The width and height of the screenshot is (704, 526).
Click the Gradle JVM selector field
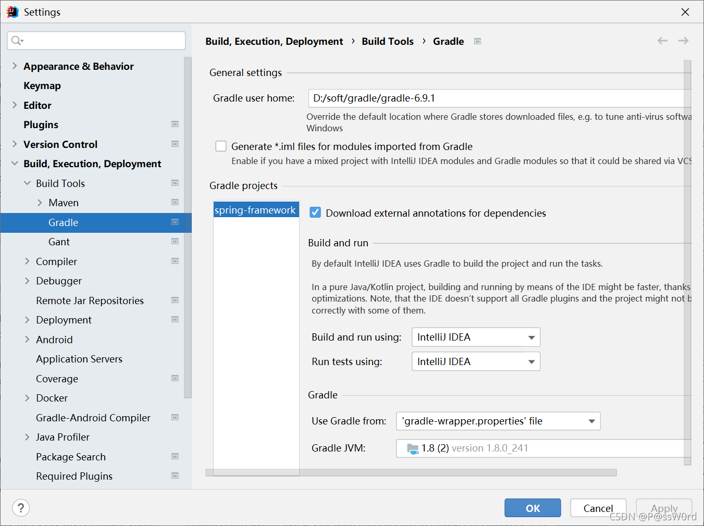544,448
